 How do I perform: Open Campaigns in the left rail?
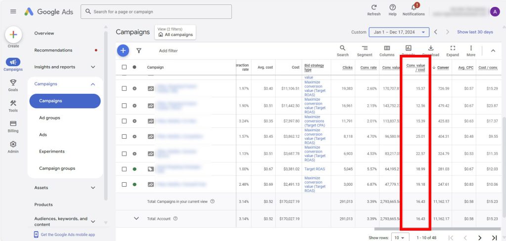pos(13,65)
